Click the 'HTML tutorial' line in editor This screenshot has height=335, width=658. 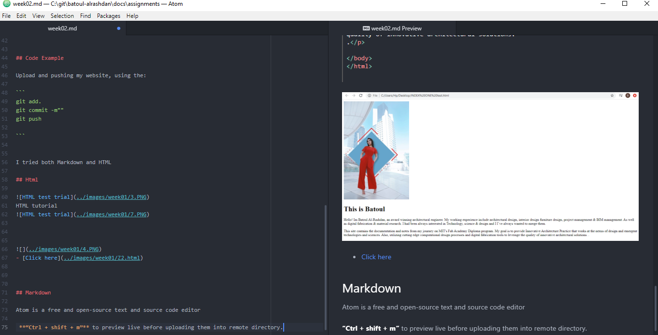pos(37,206)
